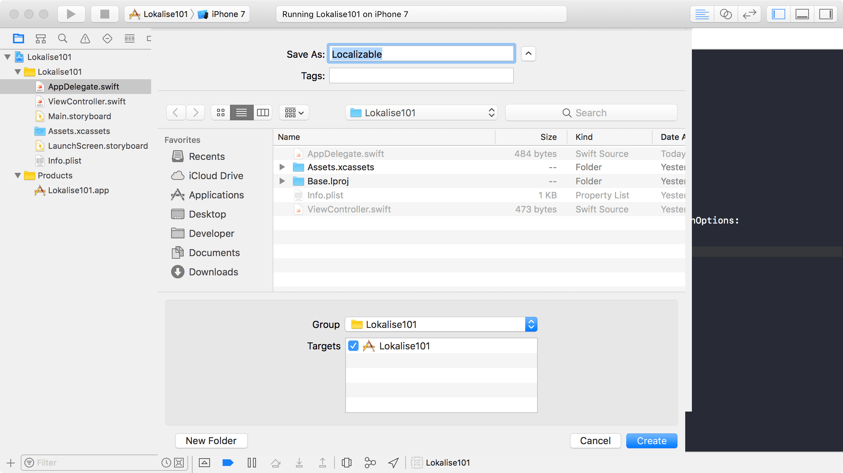Open LaunchScreen.storyboard in the navigator
The height and width of the screenshot is (473, 843).
pyautogui.click(x=76, y=146)
